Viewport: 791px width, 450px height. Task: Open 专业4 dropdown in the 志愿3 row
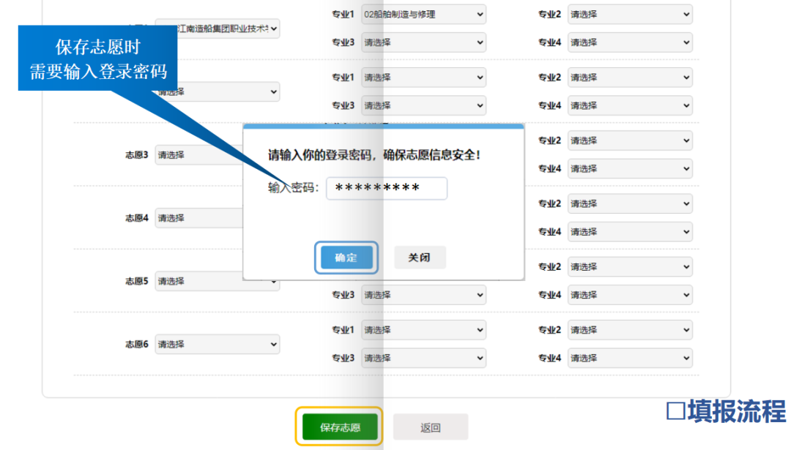630,168
